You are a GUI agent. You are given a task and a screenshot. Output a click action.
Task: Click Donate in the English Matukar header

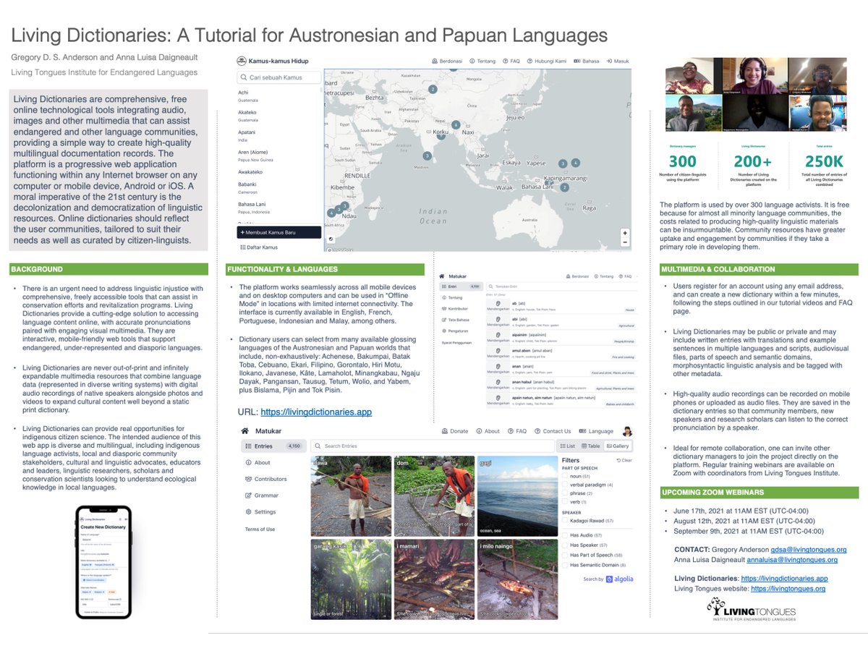455,431
